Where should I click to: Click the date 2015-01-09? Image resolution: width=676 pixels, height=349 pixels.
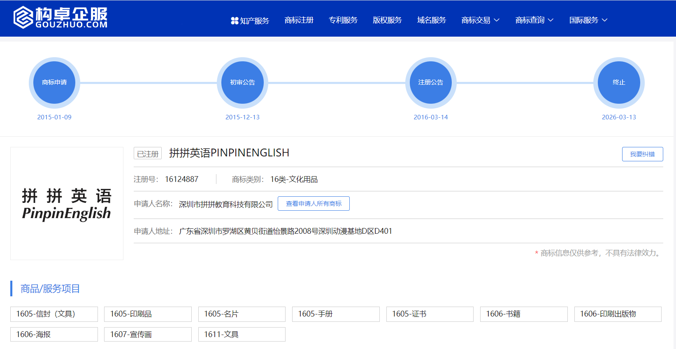coord(54,117)
